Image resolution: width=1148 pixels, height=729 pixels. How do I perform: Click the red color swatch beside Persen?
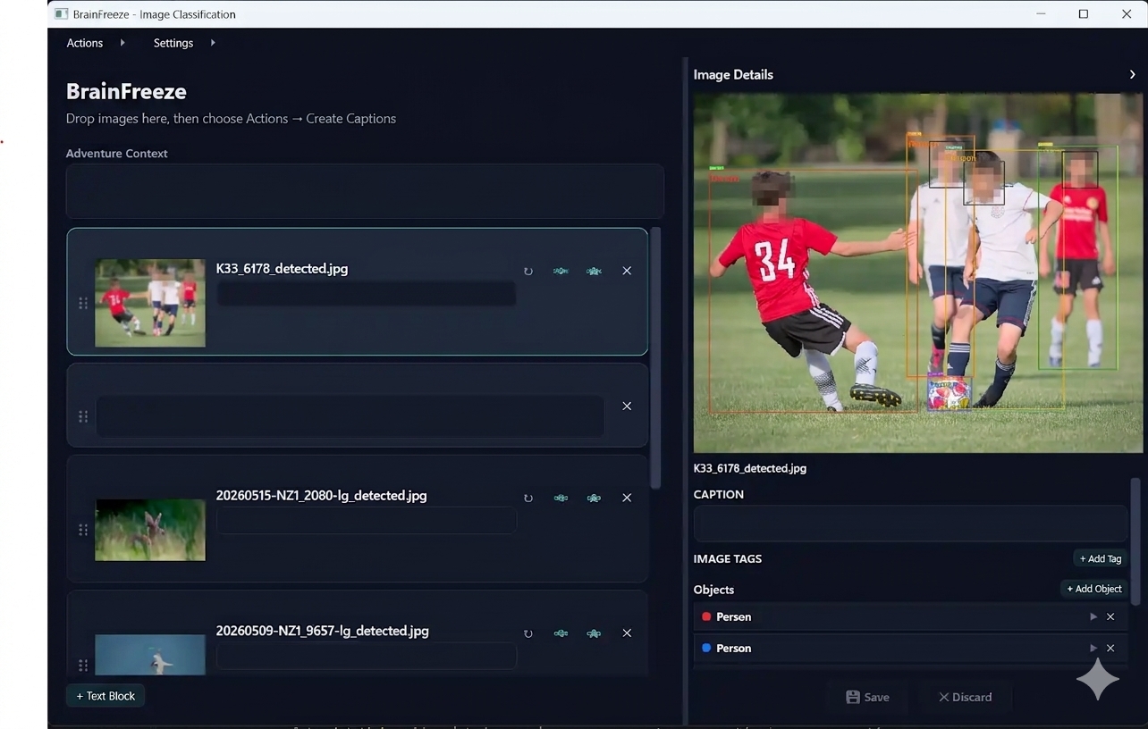706,616
